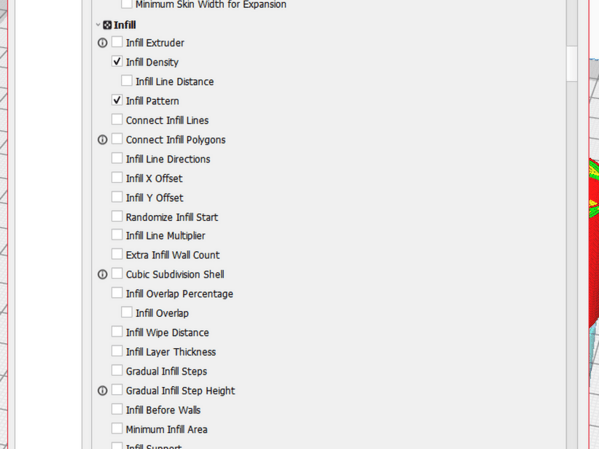Enable Infill Wipe Distance checkbox
The width and height of the screenshot is (599, 449).
click(x=117, y=332)
